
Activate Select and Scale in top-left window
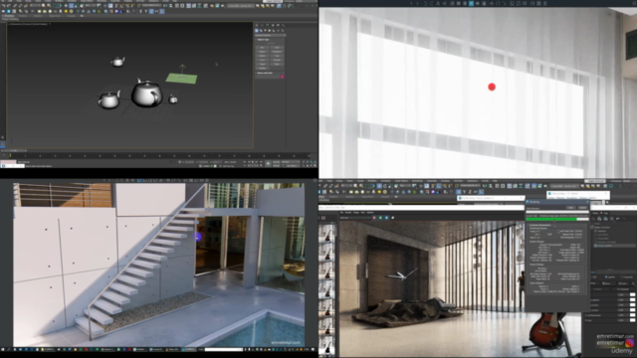pos(76,5)
